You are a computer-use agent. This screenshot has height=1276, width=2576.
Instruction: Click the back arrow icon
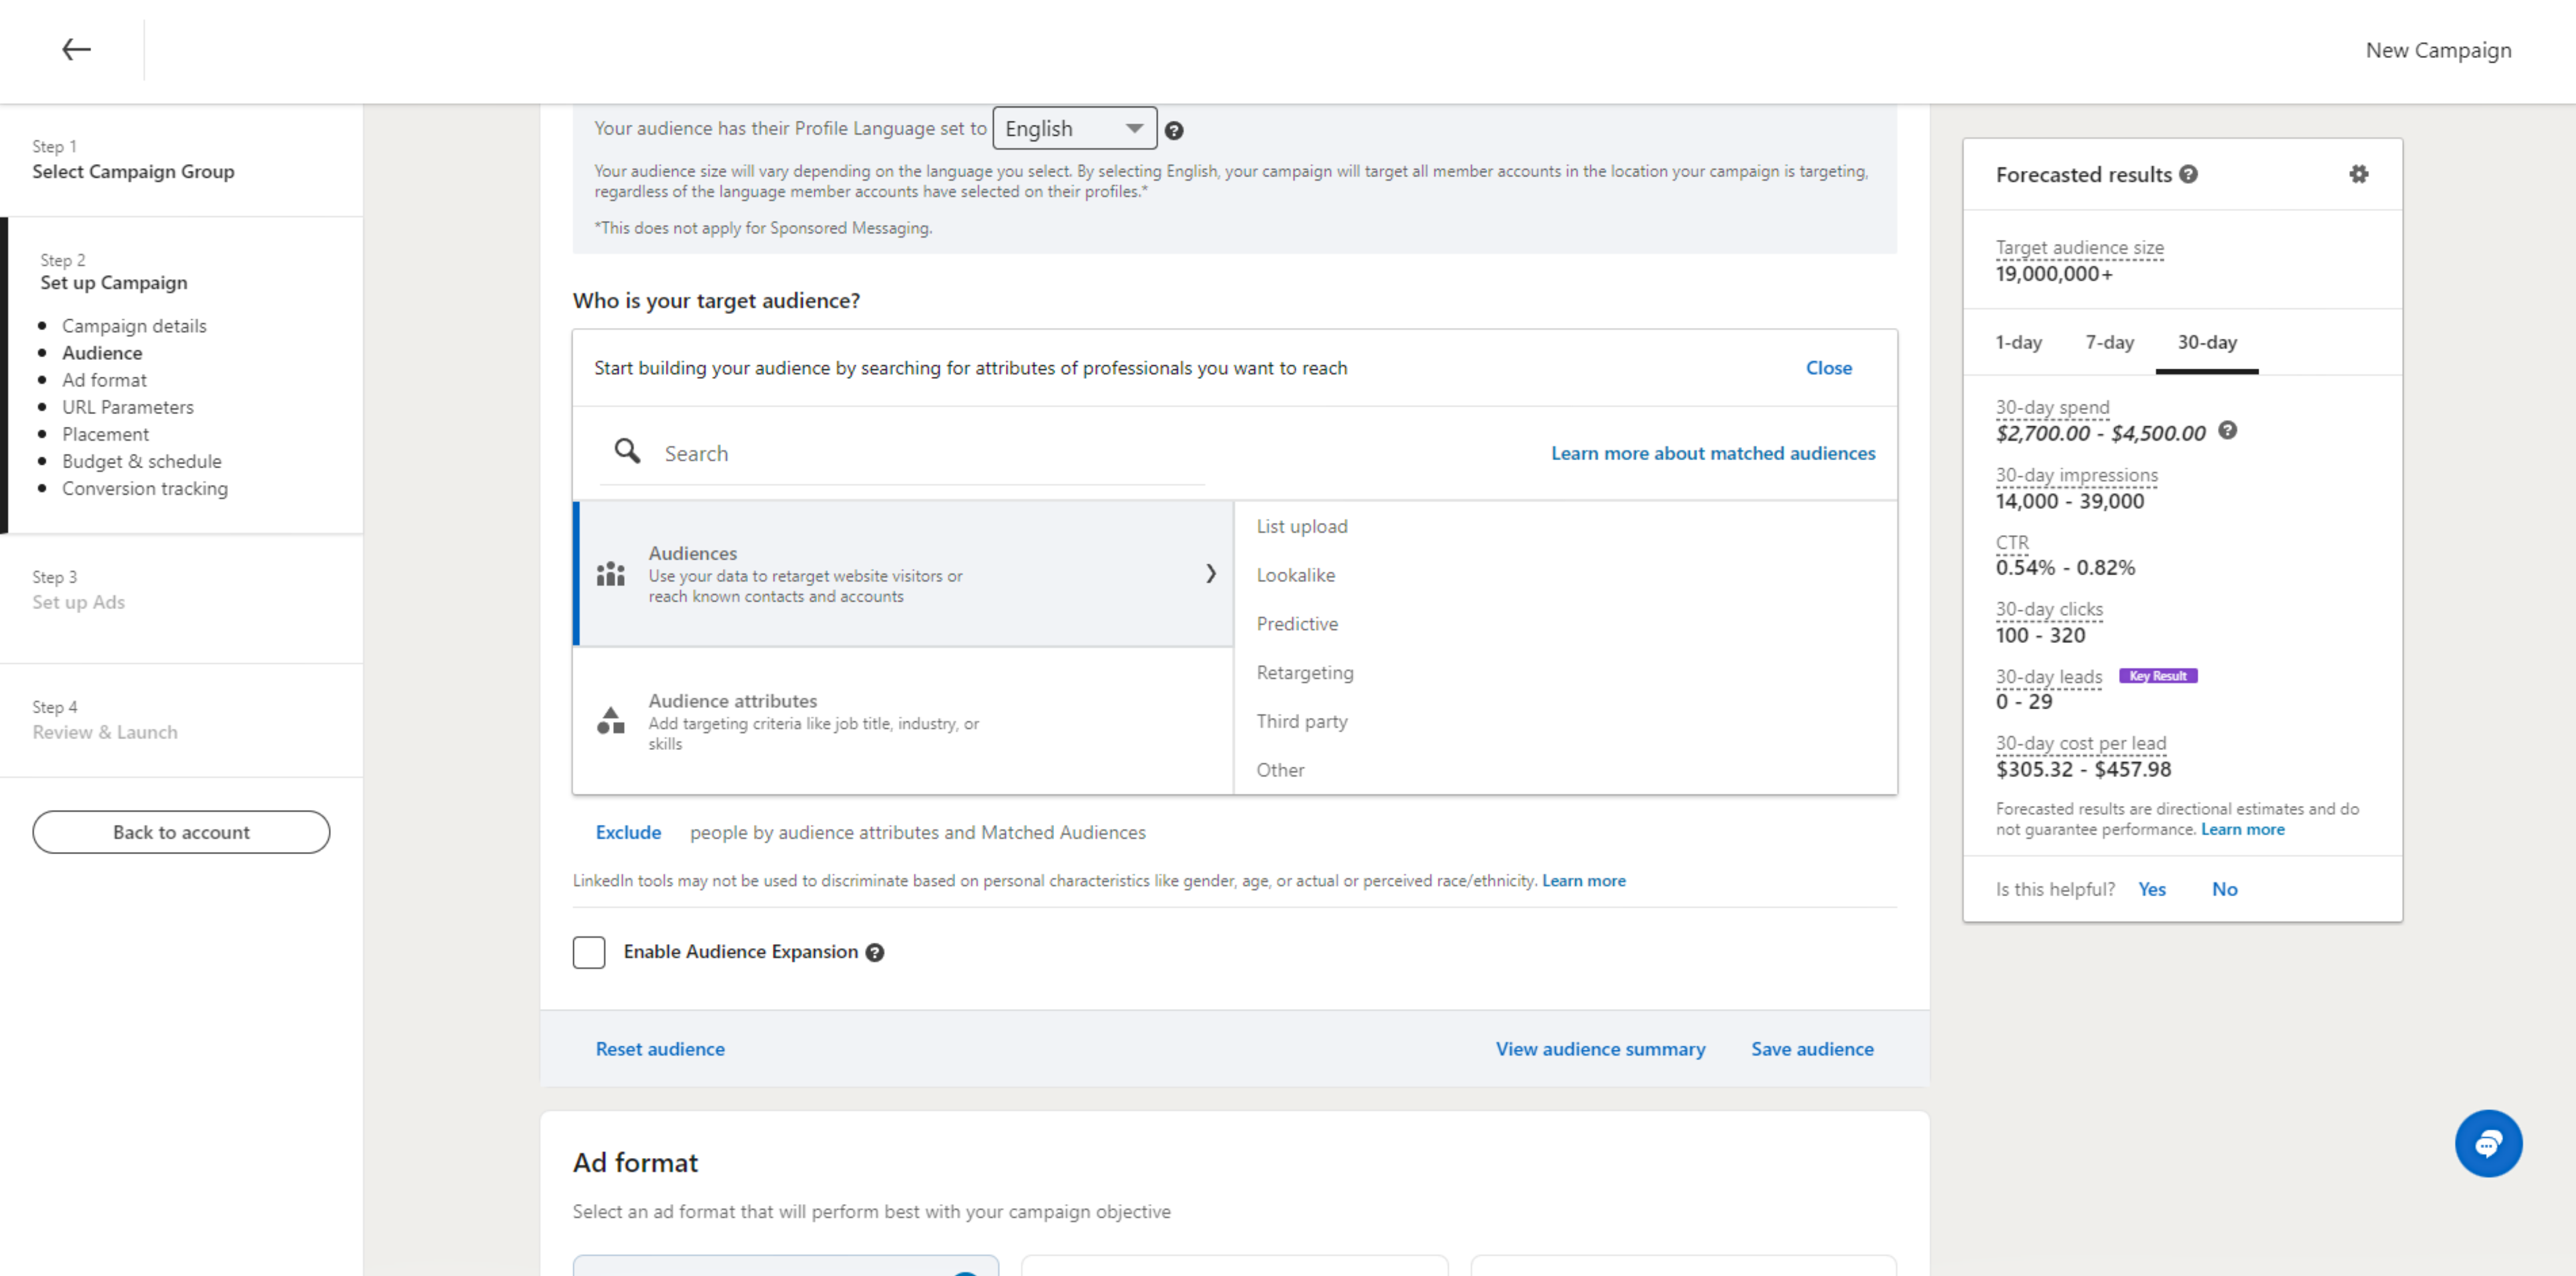(x=76, y=49)
